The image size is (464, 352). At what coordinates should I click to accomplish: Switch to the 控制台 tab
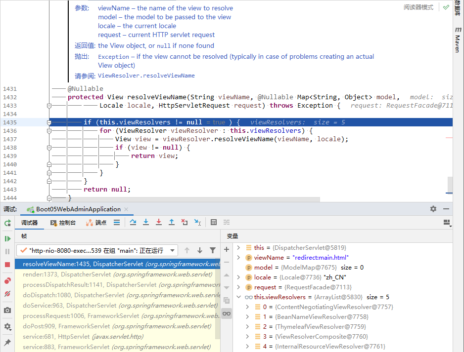click(63, 223)
